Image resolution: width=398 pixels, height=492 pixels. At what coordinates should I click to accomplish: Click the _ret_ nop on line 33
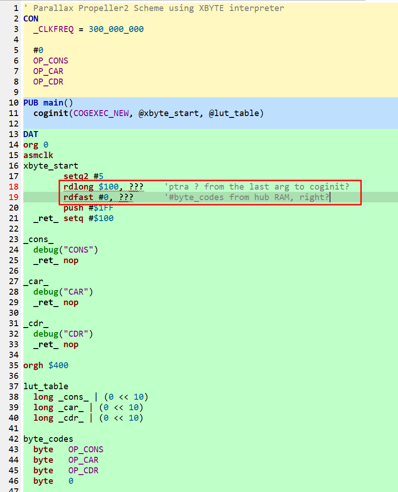(x=56, y=345)
